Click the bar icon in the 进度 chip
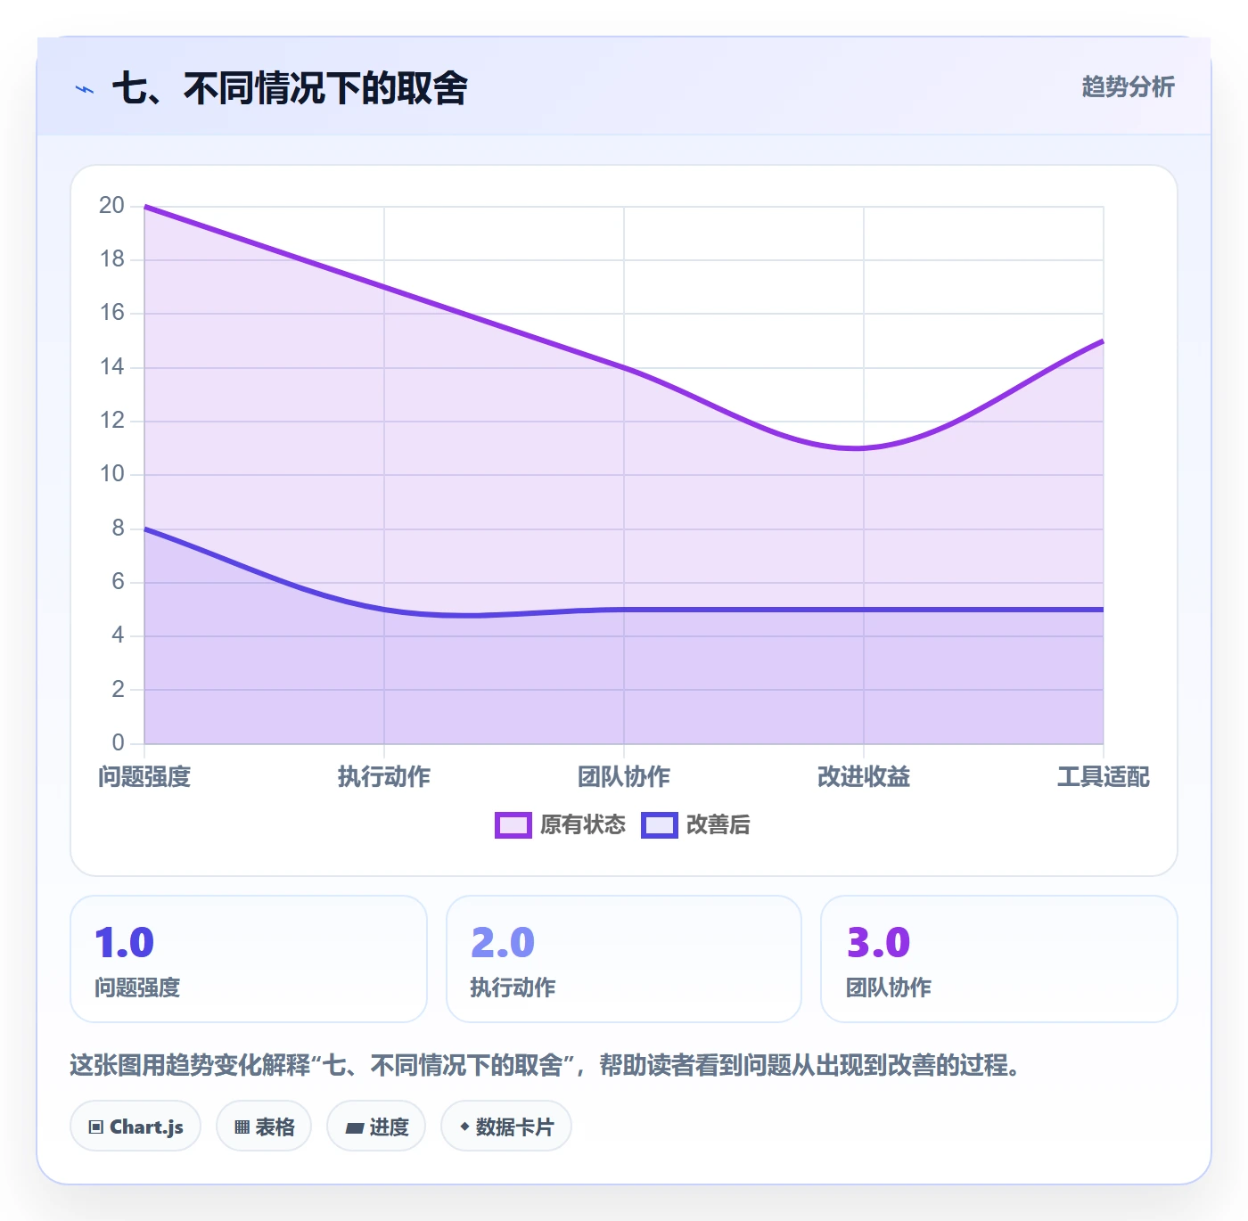Screen dimensions: 1248x1221 (x=355, y=1128)
